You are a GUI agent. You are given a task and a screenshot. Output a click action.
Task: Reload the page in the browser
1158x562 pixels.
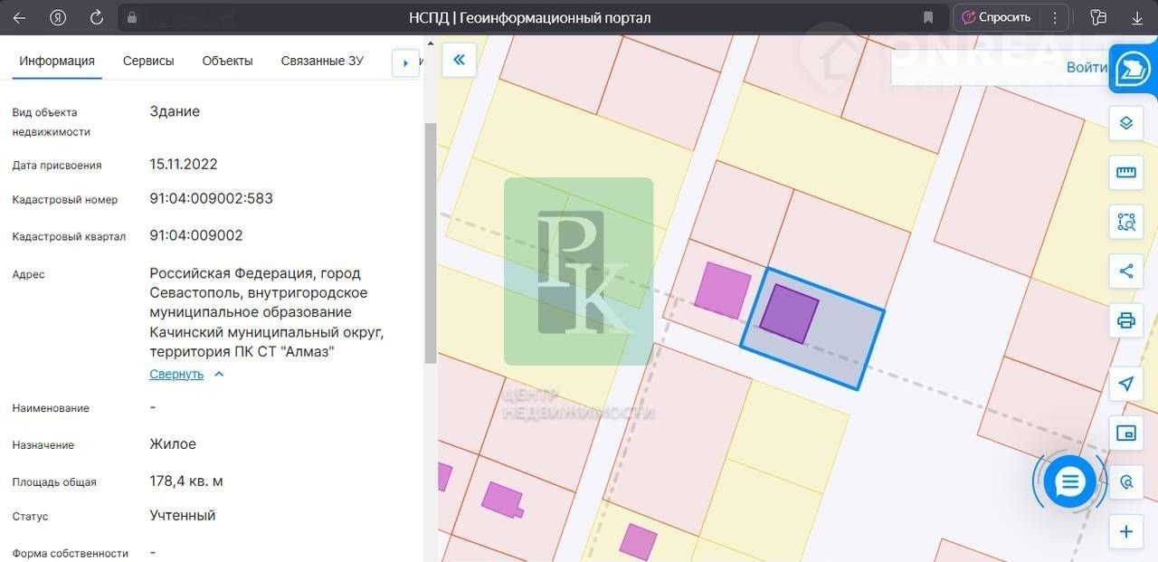point(97,17)
